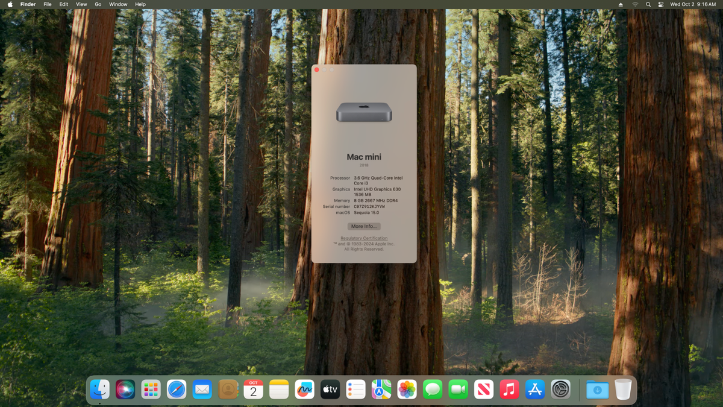Click the More Info button
The height and width of the screenshot is (407, 723).
pos(364,226)
